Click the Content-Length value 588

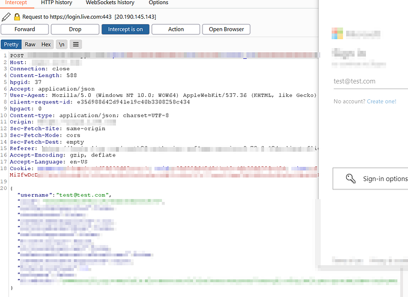click(72, 76)
